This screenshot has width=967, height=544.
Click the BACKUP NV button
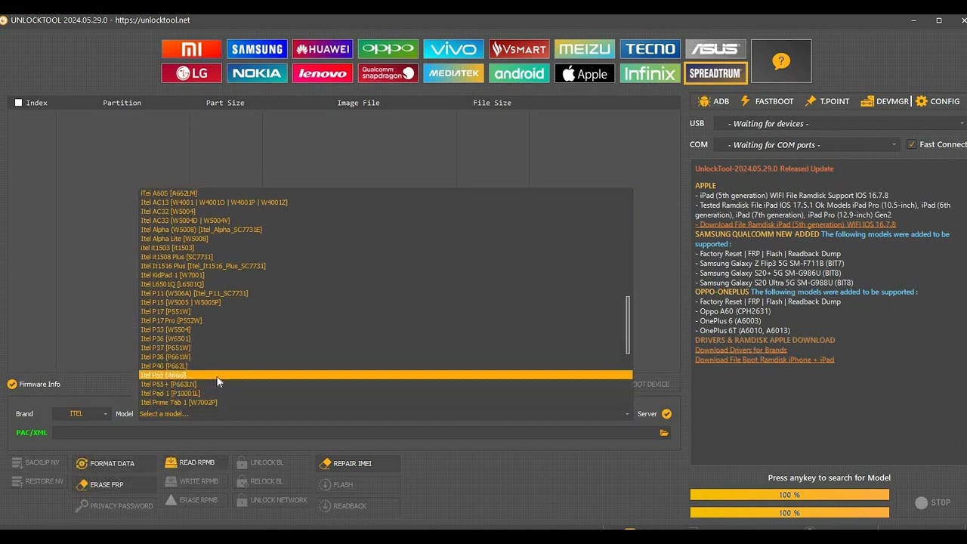(x=36, y=462)
